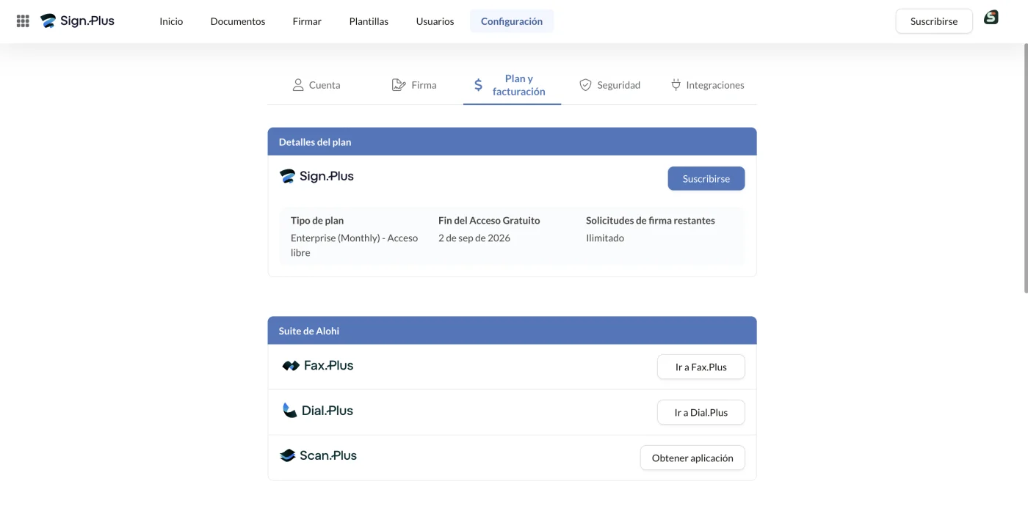
Task: Open the user avatar menu
Action: 991,18
